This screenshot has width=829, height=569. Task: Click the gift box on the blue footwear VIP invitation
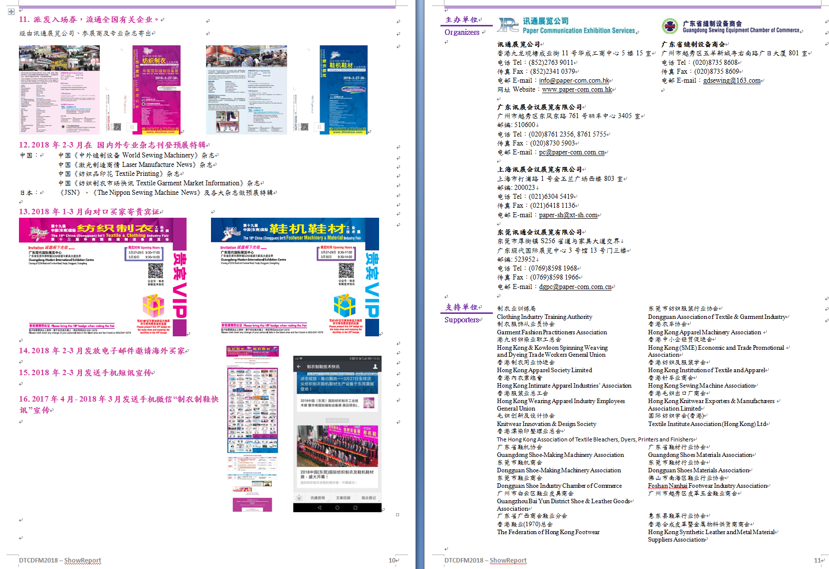coord(344,304)
